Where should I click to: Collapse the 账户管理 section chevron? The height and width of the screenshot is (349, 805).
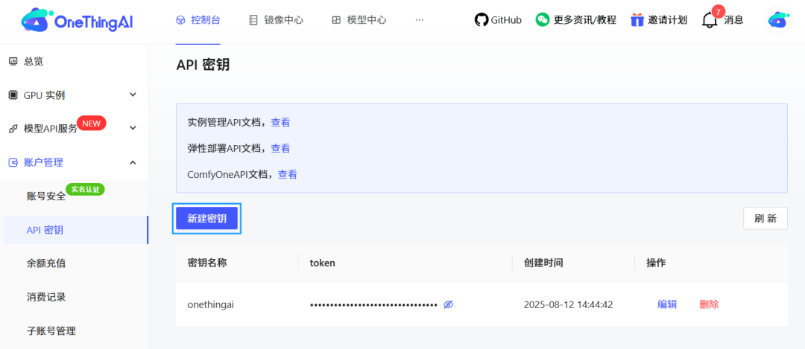[133, 162]
